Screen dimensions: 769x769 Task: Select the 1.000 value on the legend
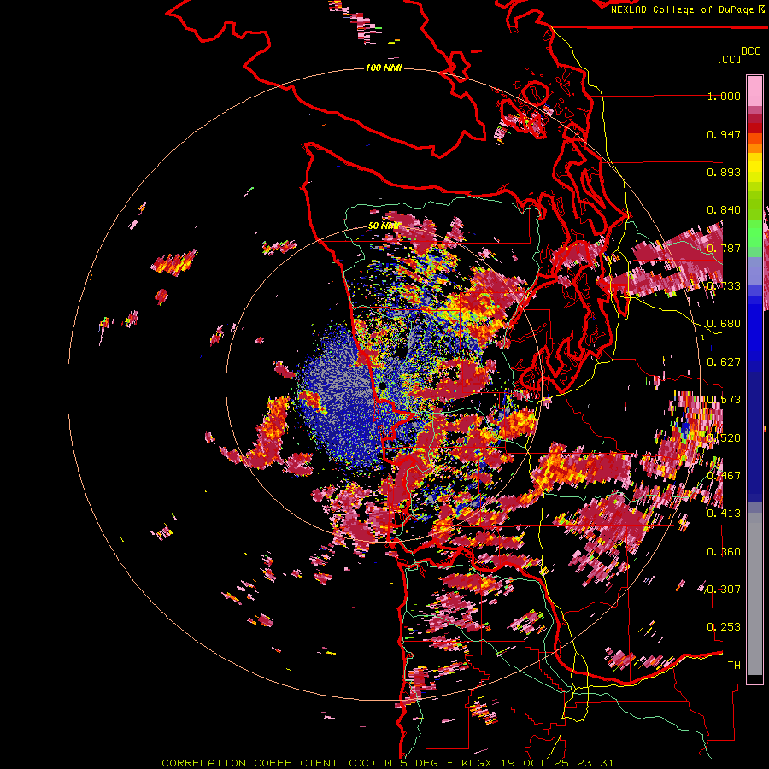pos(724,96)
